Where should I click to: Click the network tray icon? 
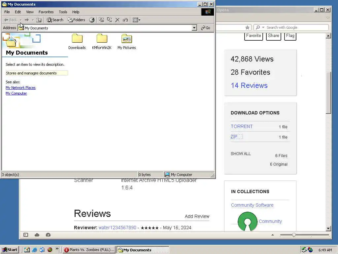click(304, 250)
